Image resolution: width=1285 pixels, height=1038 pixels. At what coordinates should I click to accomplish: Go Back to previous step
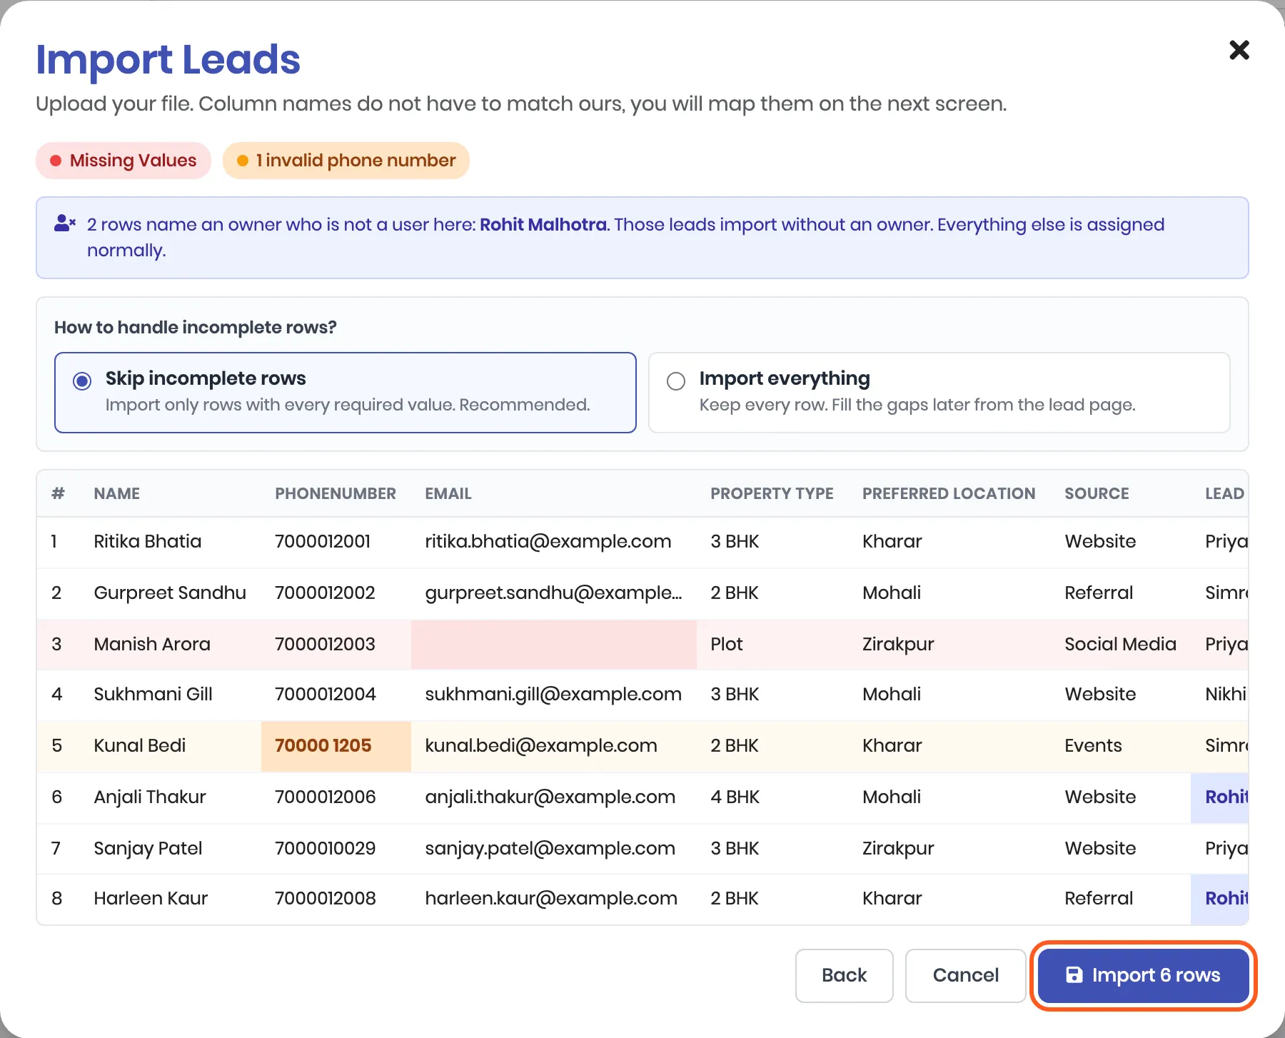click(844, 975)
